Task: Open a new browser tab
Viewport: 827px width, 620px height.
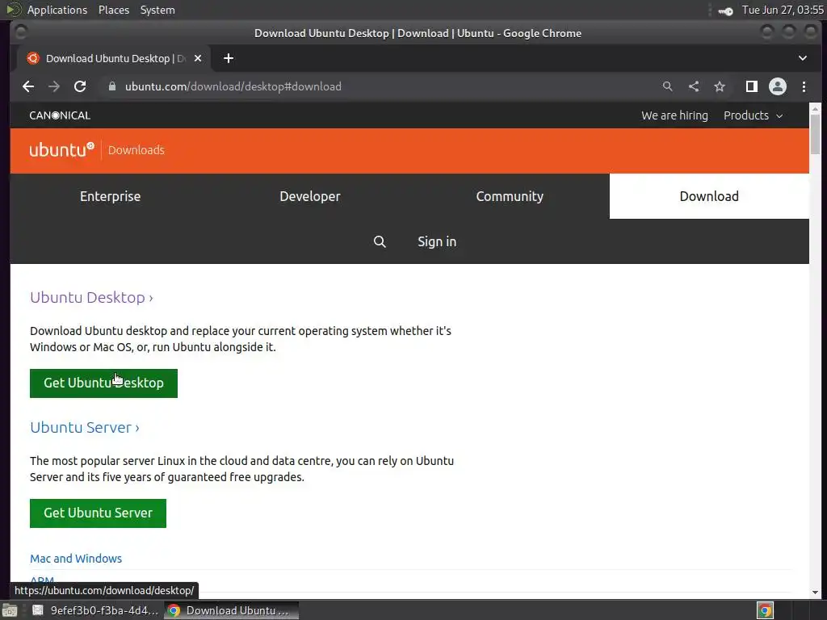Action: coord(229,58)
